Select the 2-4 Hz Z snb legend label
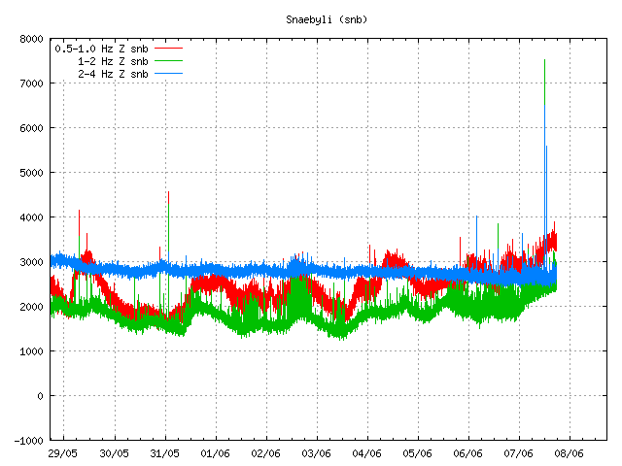Screen dimensions: 622x466 (114, 74)
